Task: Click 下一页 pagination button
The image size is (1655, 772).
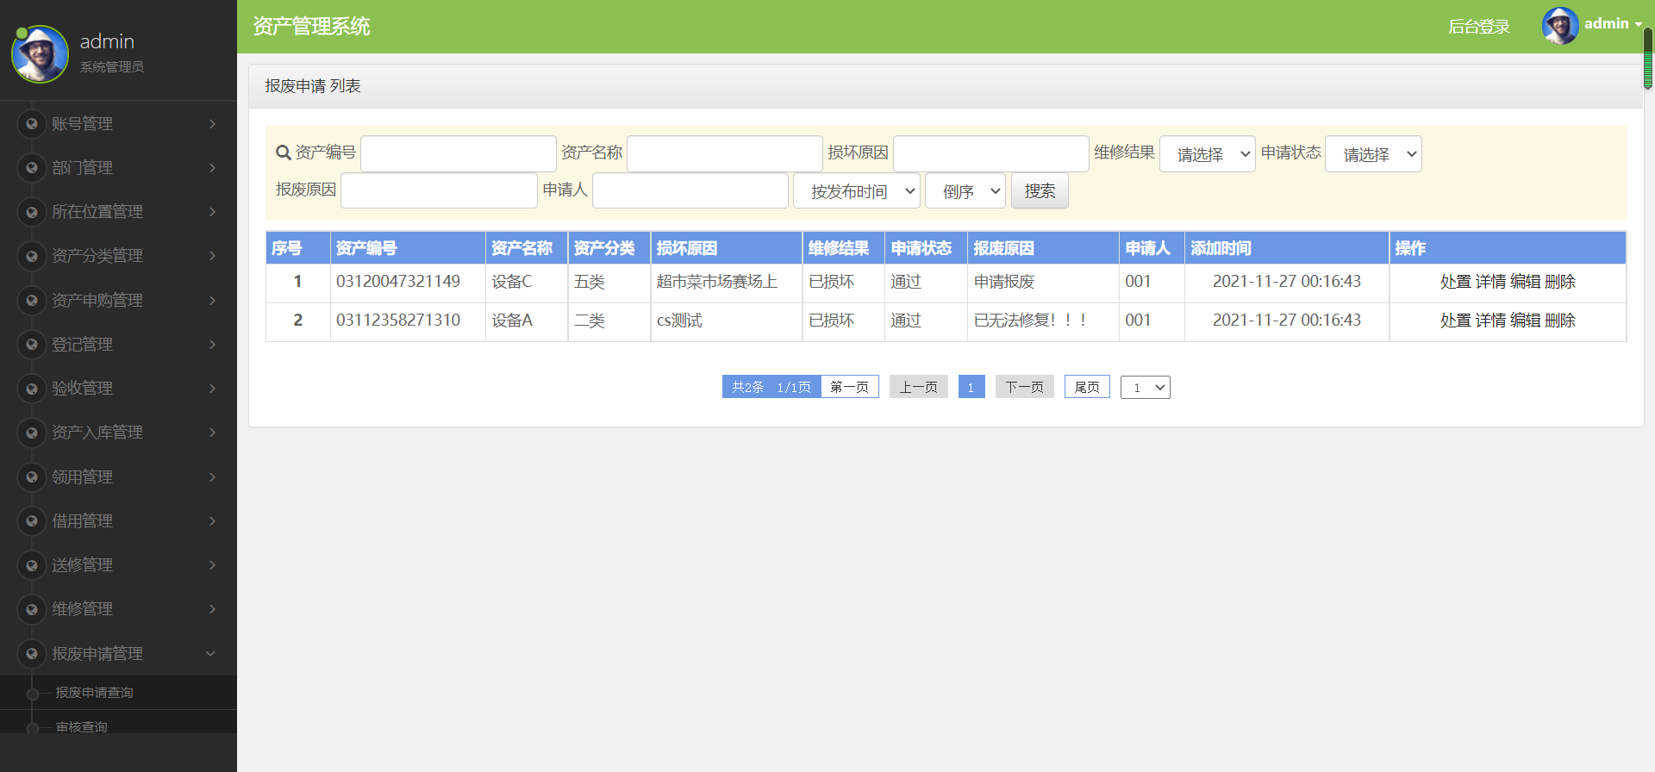Action: pos(1025,387)
